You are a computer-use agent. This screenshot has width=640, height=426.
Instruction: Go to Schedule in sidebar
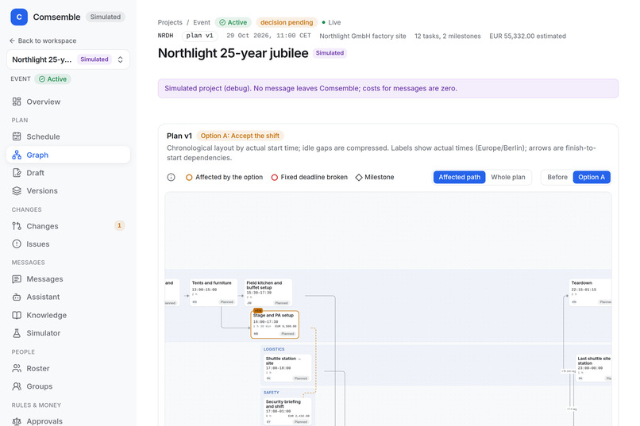pyautogui.click(x=68, y=136)
